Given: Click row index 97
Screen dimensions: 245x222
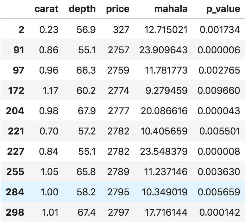Looking at the screenshot, I should 19,70.
